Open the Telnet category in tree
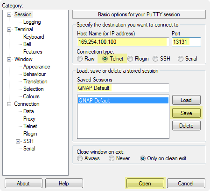Screen dimensions: 210x191 click(30, 126)
